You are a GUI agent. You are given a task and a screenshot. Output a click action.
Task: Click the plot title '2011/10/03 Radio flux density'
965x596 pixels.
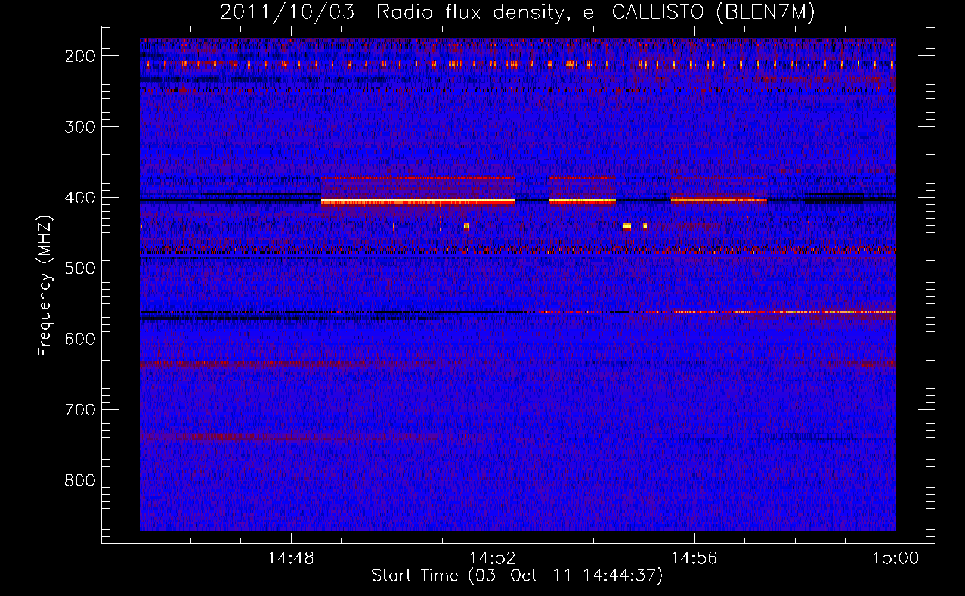coord(517,12)
